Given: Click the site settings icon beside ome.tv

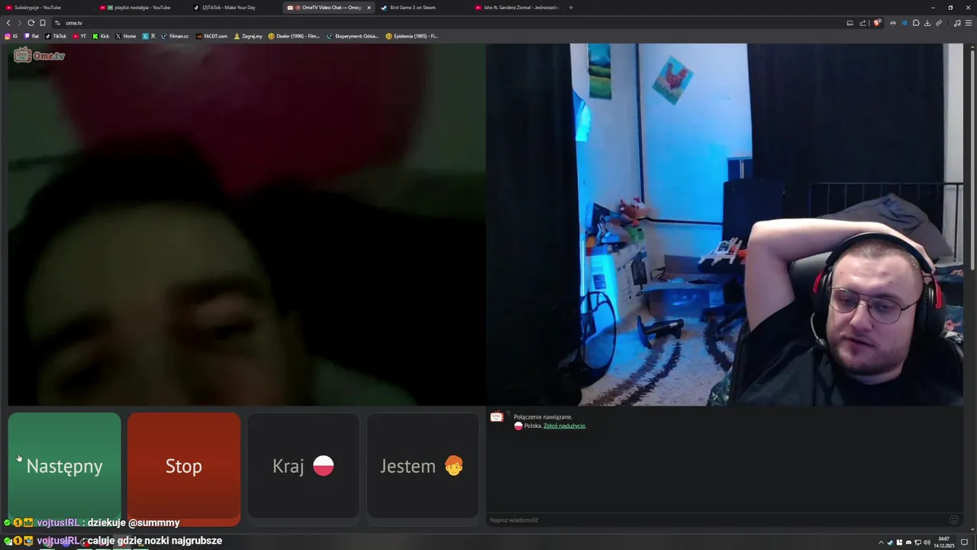Looking at the screenshot, I should (x=57, y=23).
